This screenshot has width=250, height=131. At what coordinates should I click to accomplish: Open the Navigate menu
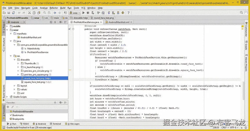click(x=26, y=8)
